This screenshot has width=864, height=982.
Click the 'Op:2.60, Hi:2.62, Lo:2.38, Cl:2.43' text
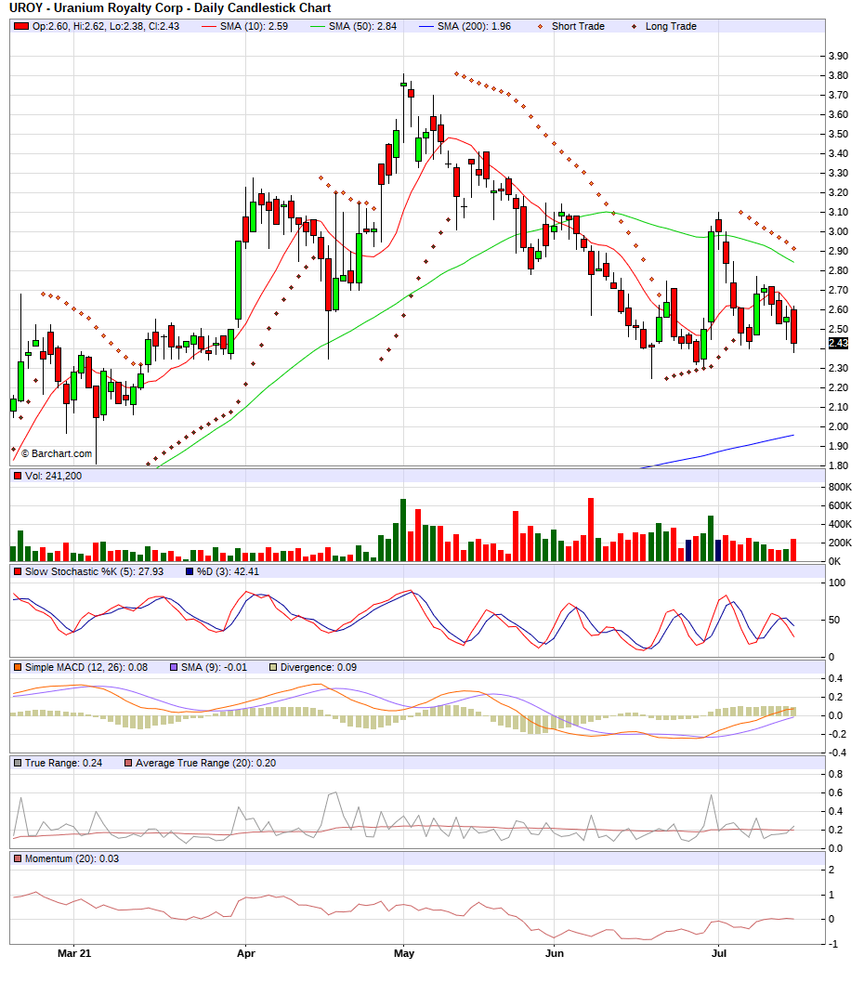(105, 26)
